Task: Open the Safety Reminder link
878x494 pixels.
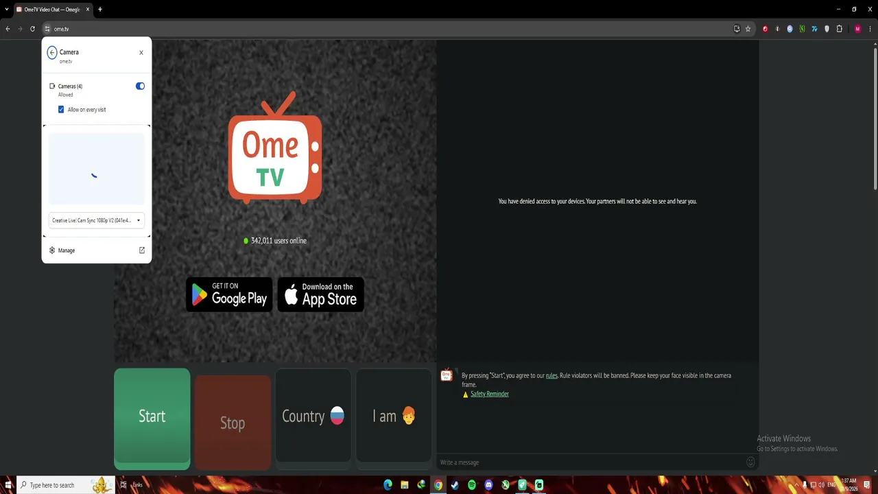Action: [x=490, y=394]
